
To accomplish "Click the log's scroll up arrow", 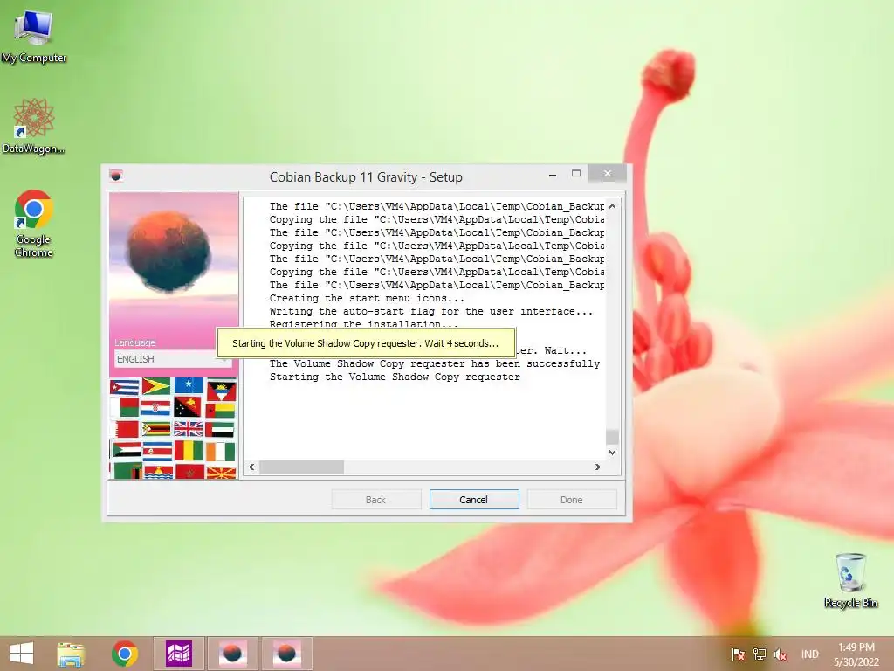I will coord(612,206).
